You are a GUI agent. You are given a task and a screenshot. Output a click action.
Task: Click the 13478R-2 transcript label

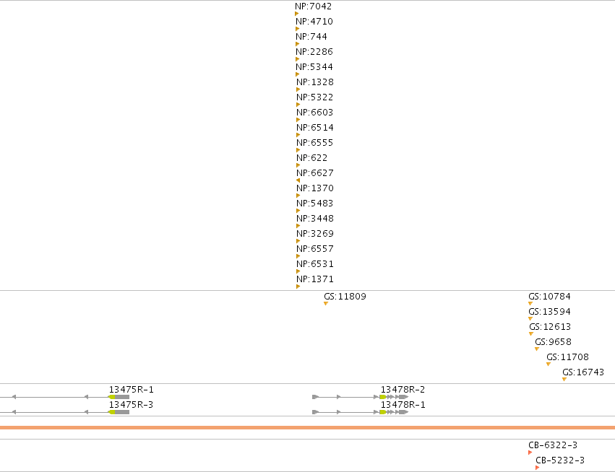(403, 390)
